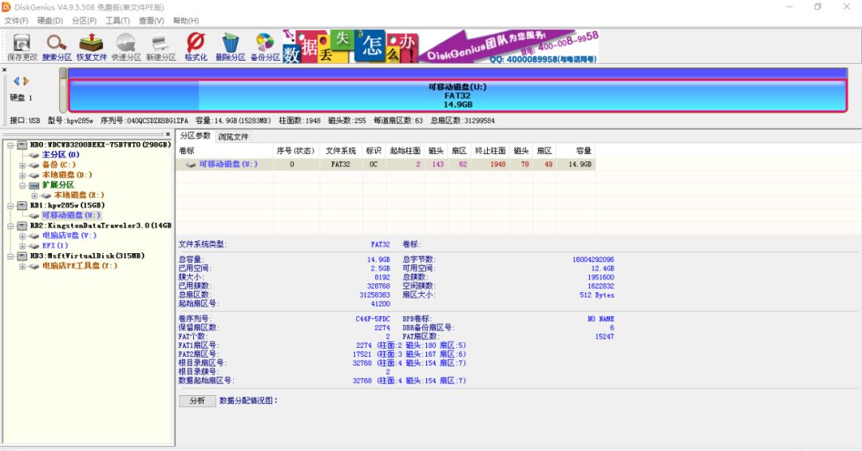Image resolution: width=862 pixels, height=451 pixels.
Task: Collapse the HD3 MsftVirtualDisk node
Action: [x=10, y=255]
